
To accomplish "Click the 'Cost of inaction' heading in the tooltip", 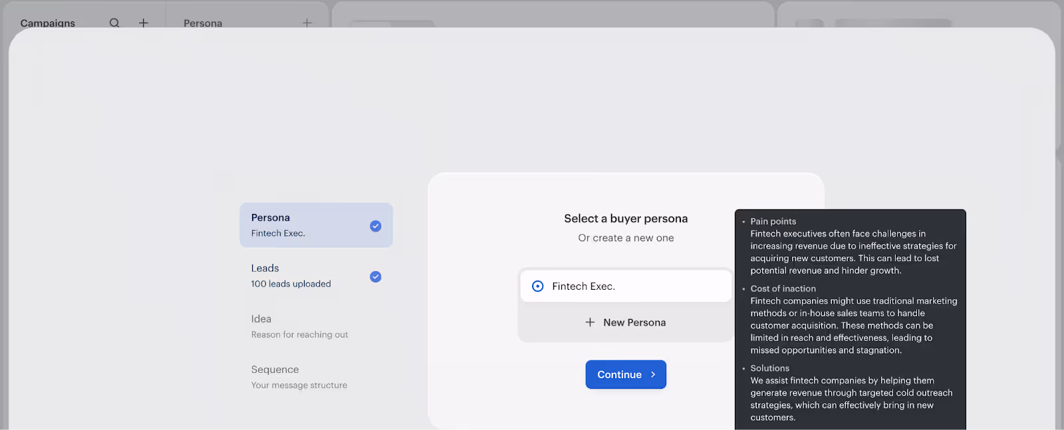I will pyautogui.click(x=783, y=288).
